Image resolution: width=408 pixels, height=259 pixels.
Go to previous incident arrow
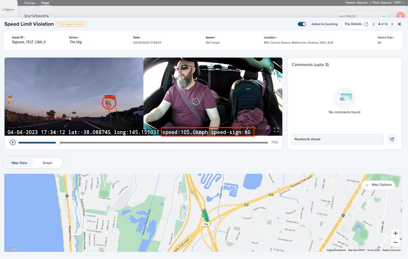(x=374, y=24)
